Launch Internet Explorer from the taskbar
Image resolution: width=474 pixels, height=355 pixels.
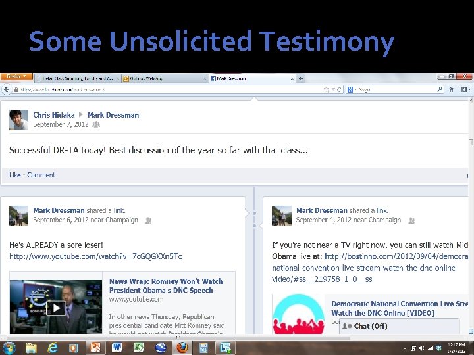point(53,348)
